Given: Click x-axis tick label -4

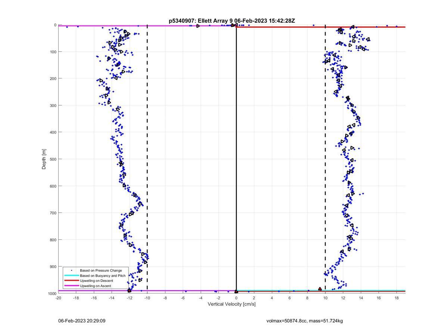Looking at the screenshot, I should [200, 298].
